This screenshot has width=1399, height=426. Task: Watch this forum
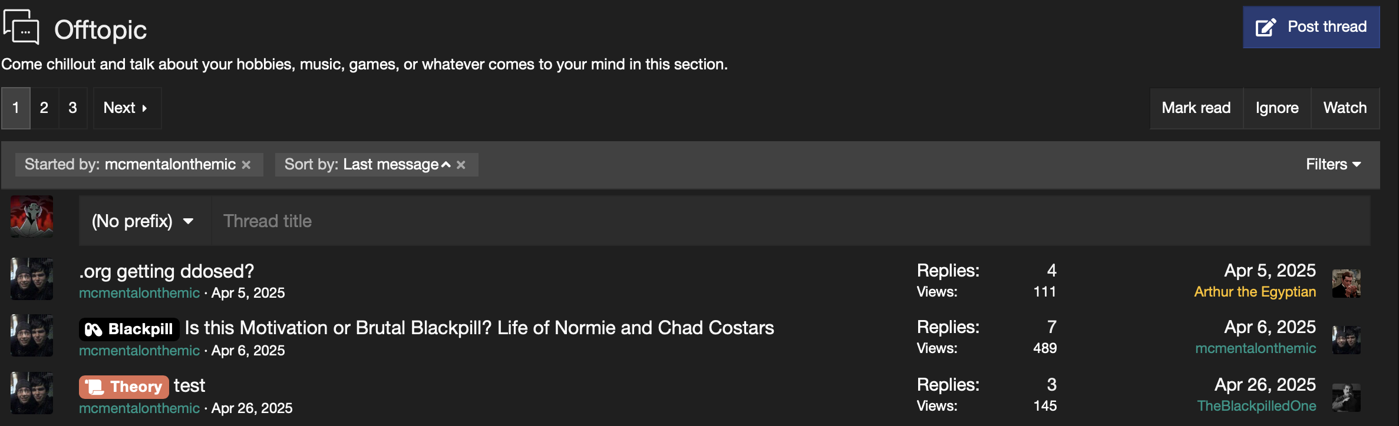(1345, 108)
